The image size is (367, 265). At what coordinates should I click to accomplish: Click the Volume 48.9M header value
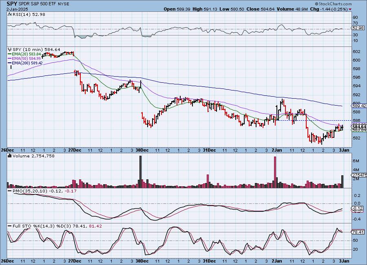[x=292, y=9]
